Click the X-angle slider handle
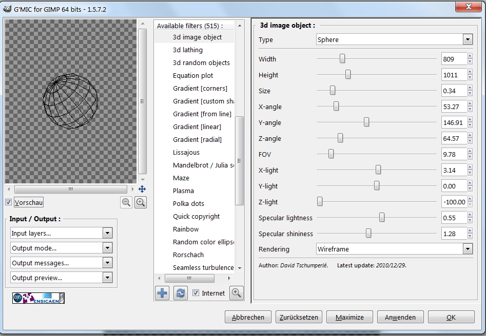 [x=336, y=106]
